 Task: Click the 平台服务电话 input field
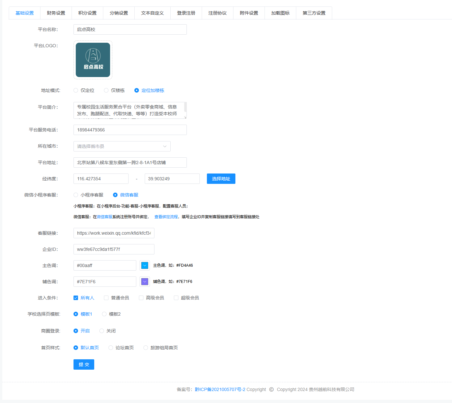130,130
